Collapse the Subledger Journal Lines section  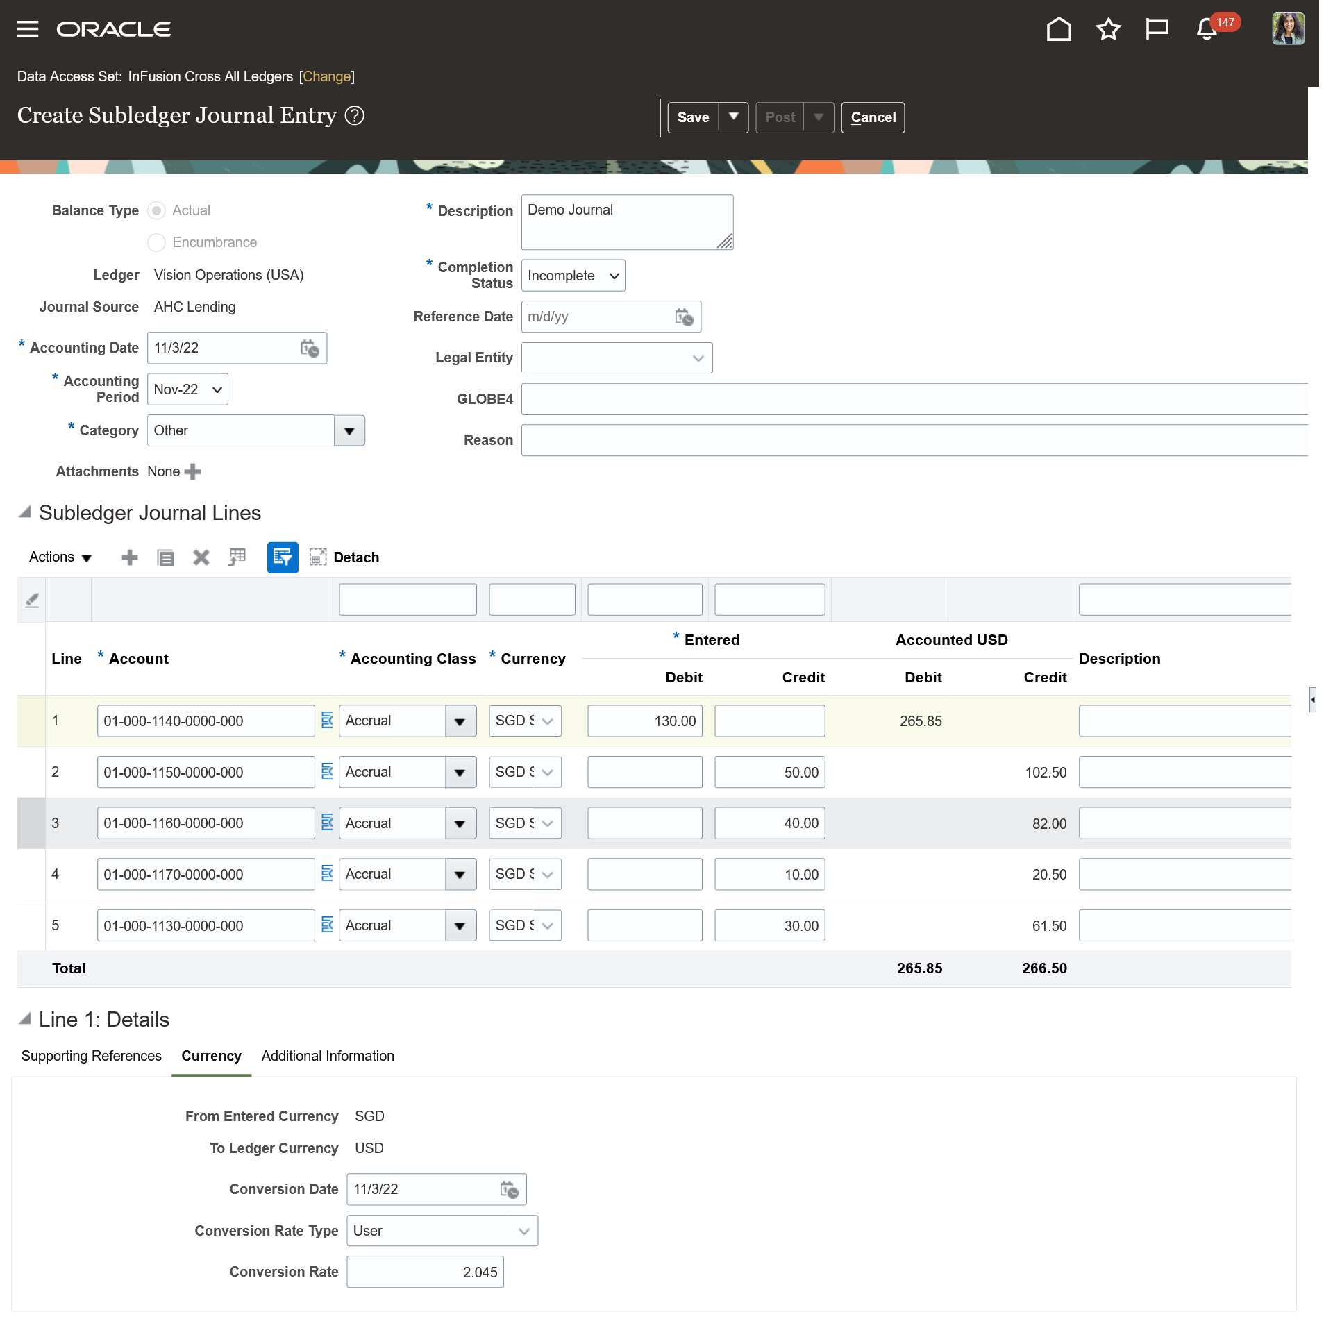[25, 512]
